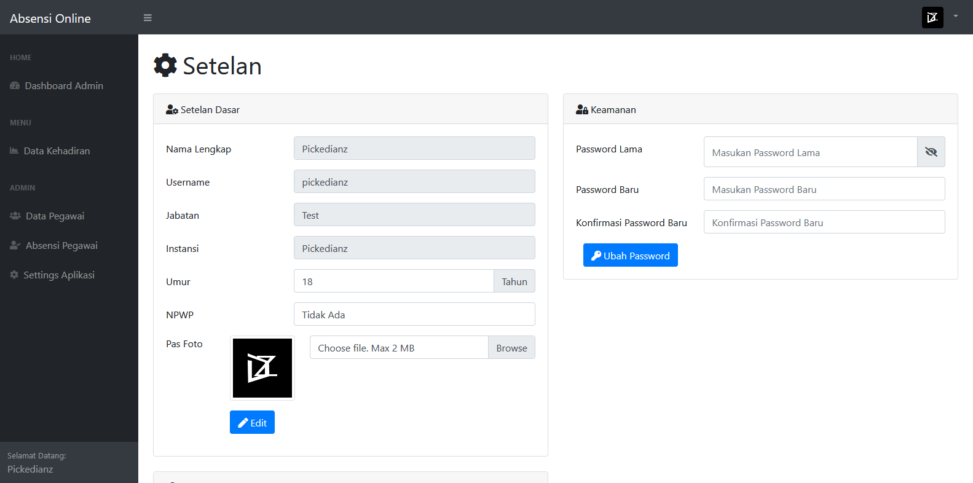This screenshot has width=973, height=483.
Task: Click the Absensi Pegawai user-check icon
Action: pyautogui.click(x=15, y=245)
